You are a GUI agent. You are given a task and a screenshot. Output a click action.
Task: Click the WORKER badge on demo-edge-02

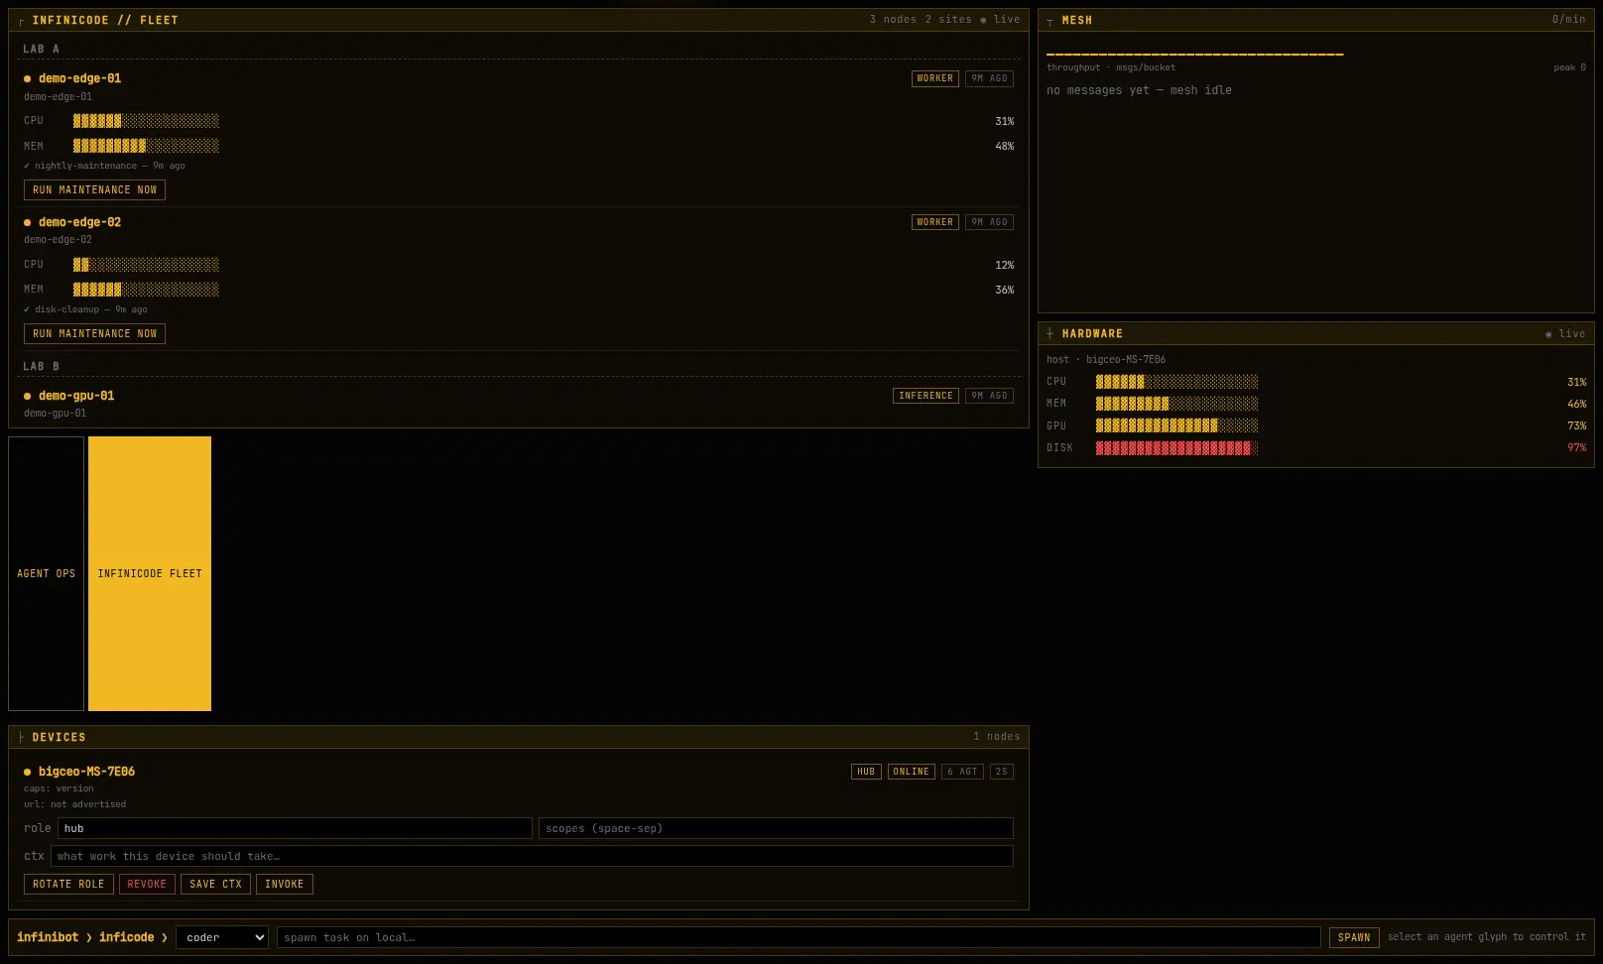click(x=935, y=222)
